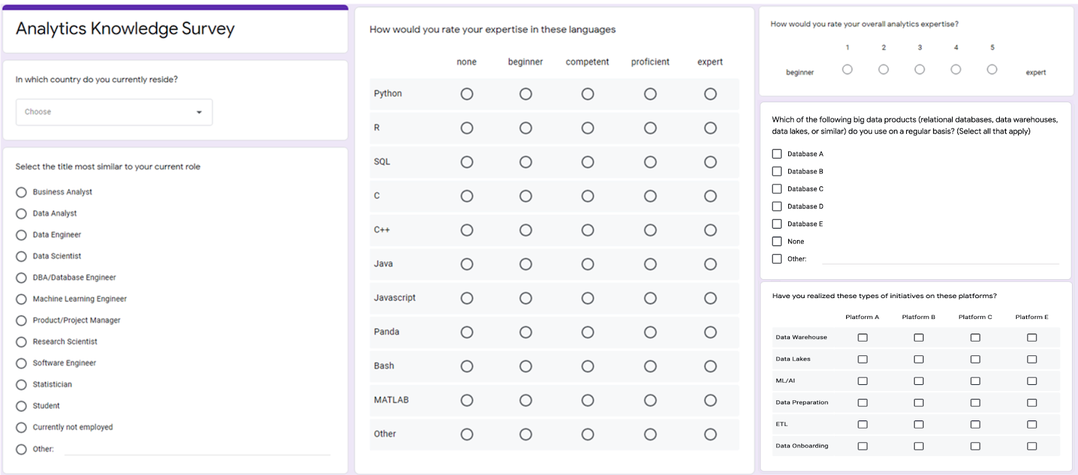Check the Database A checkbox
The height and width of the screenshot is (475, 1078).
click(777, 154)
